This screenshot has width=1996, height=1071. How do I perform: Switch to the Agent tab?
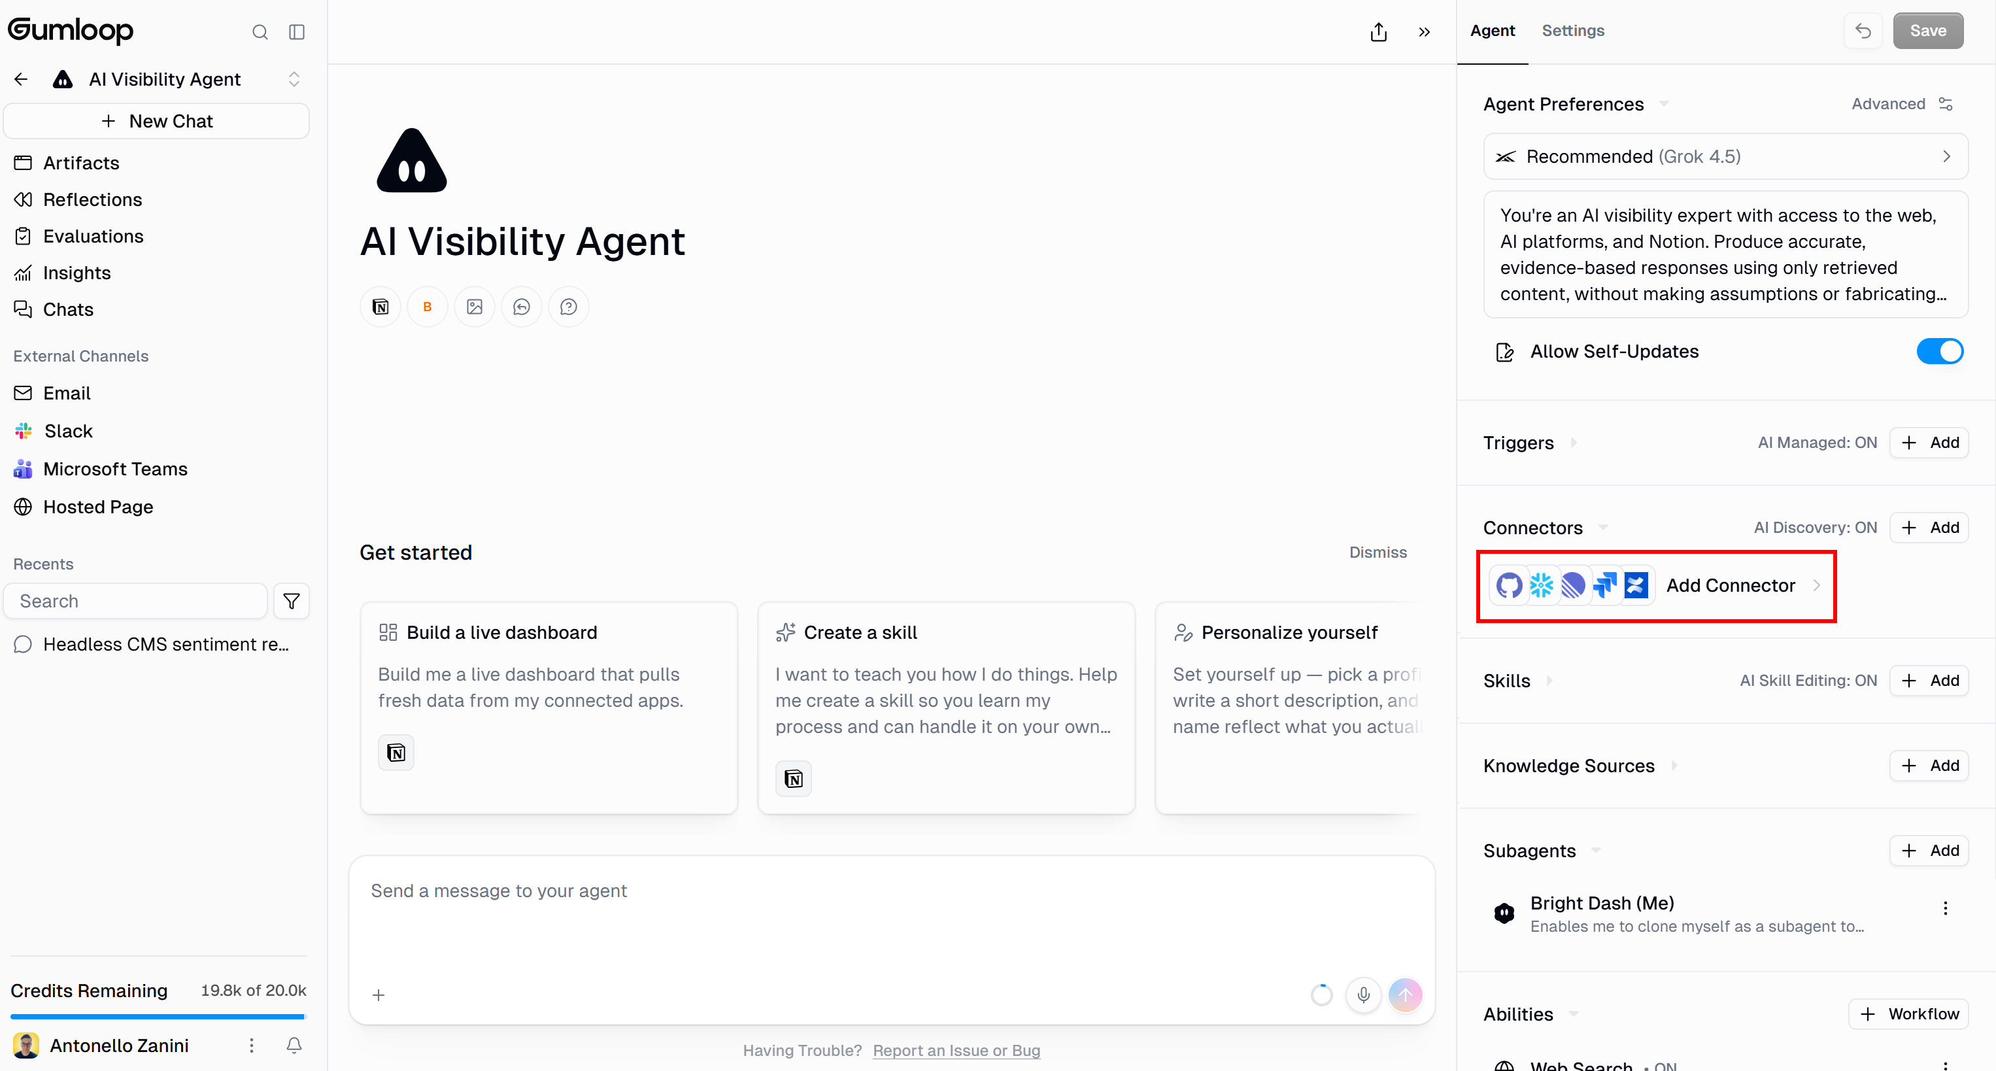coord(1493,30)
